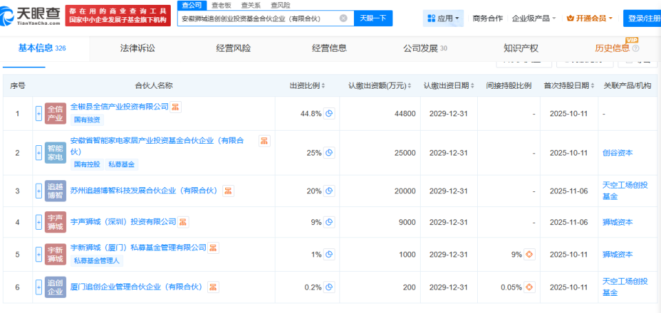Open 宇新狮城（厦门）私募基金管理有限公司 link
The image size is (661, 313).
pos(138,247)
